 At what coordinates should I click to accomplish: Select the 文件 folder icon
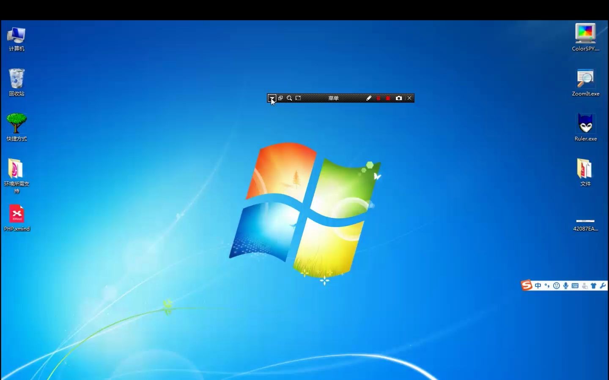pyautogui.click(x=585, y=172)
